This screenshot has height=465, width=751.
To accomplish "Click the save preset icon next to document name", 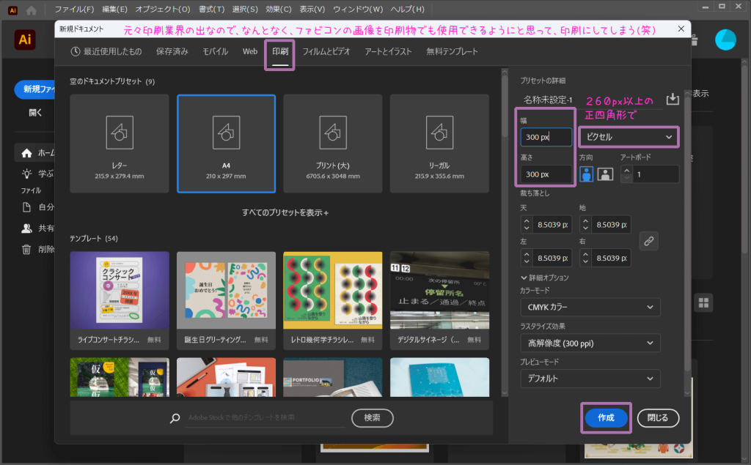I will pyautogui.click(x=673, y=99).
